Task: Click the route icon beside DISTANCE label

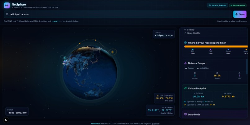Action: (x=194, y=93)
